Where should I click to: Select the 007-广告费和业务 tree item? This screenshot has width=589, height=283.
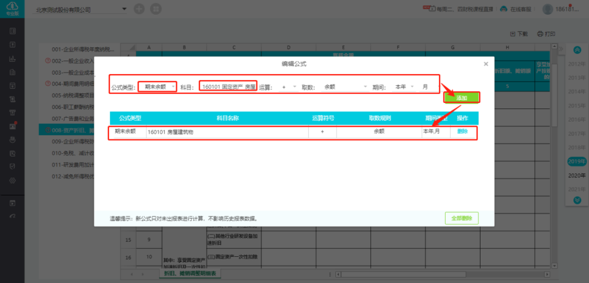(73, 119)
